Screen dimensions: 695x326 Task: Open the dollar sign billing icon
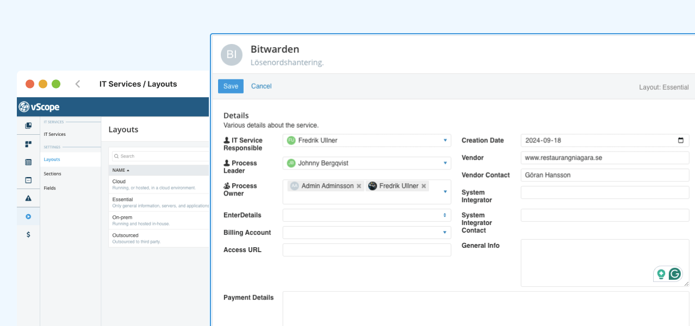28,235
